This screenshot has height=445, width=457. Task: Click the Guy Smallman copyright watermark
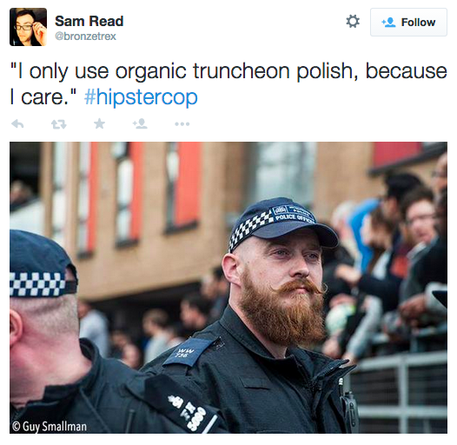coord(50,427)
